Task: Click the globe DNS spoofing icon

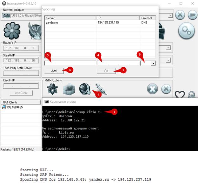Action: [x=85, y=89]
